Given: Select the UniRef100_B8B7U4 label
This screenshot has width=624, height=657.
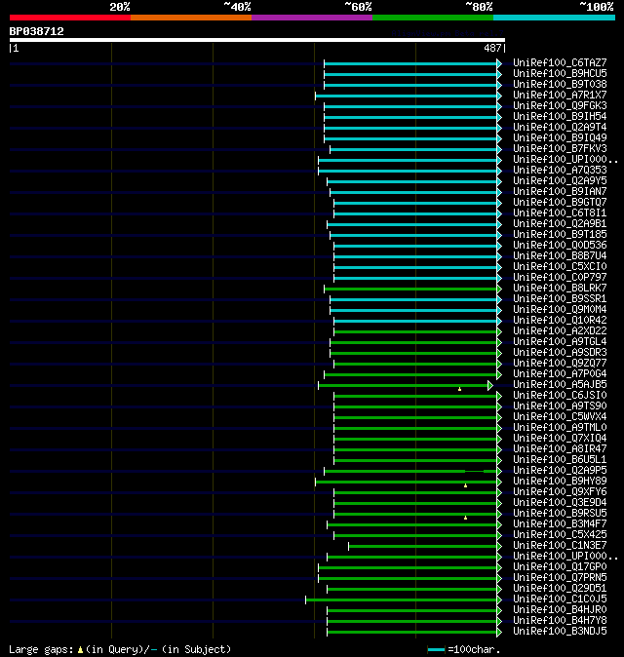Looking at the screenshot, I should pyautogui.click(x=560, y=256).
